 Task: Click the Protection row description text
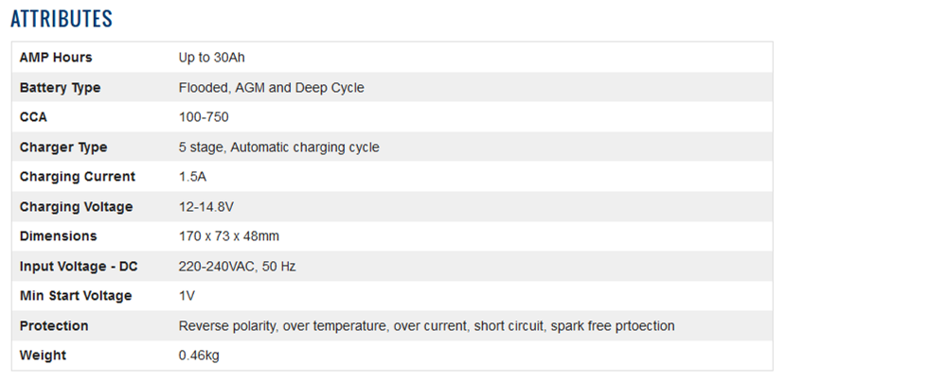[426, 326]
